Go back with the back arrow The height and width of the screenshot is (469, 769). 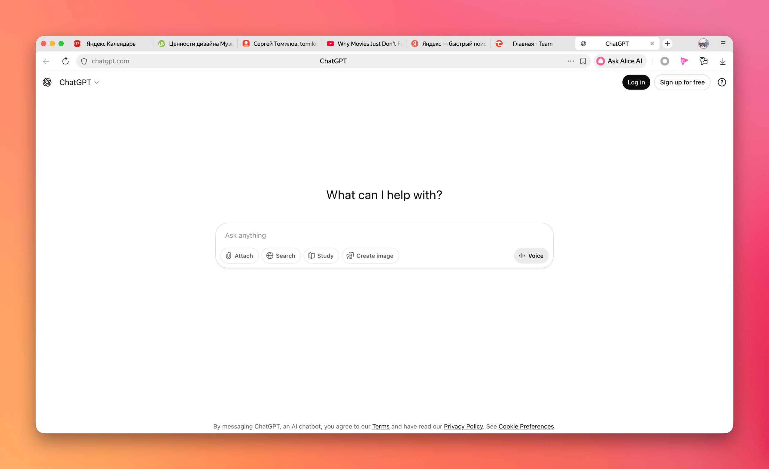click(x=46, y=61)
